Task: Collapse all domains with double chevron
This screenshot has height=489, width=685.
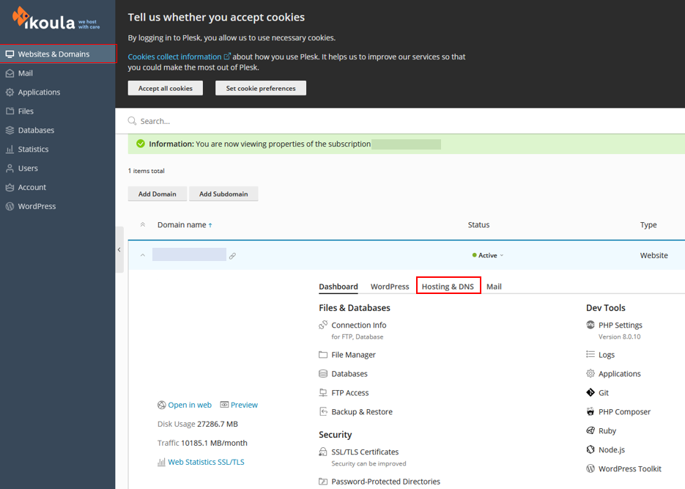Action: click(x=142, y=224)
